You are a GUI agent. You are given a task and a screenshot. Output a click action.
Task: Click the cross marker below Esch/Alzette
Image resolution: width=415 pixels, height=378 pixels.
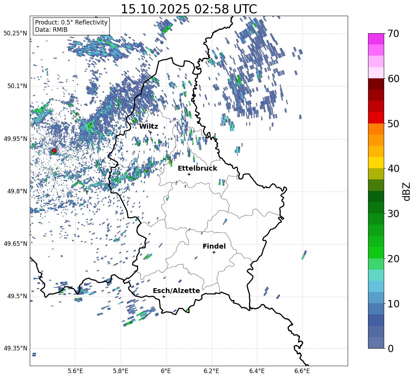164,297
